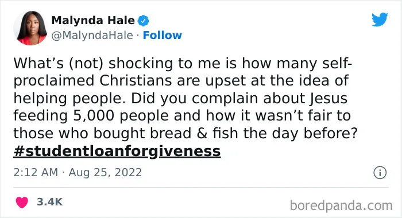
Task: Click the Aug 25, 2022 date
Action: [x=105, y=173]
